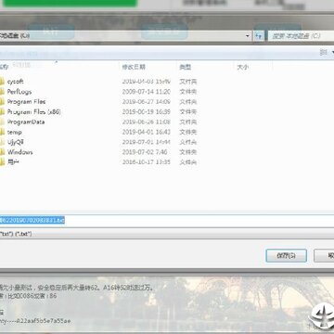
Task: Click the refresh icon beside address bar
Action: click(x=259, y=36)
